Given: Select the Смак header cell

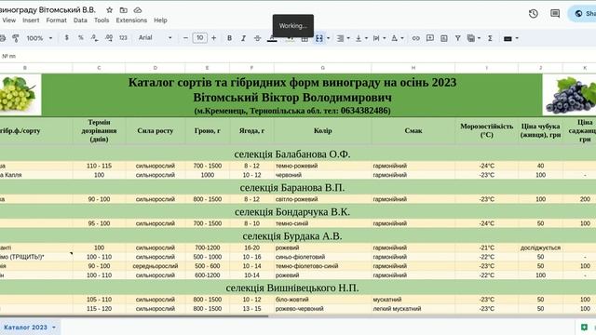Looking at the screenshot, I should [413, 130].
